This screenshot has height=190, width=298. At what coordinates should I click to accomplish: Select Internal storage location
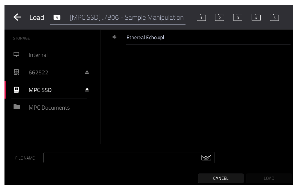(x=38, y=55)
